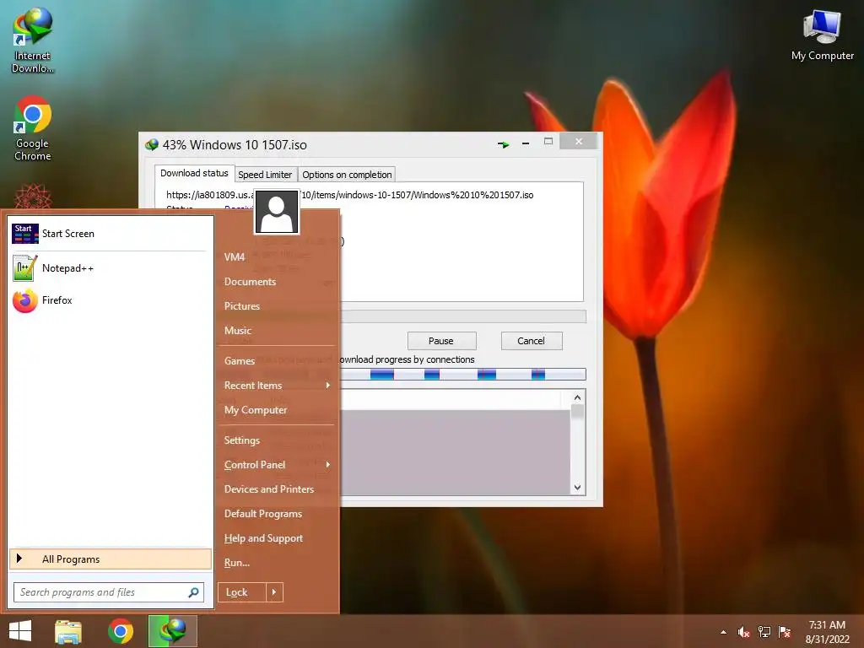Click the search magnifier icon
Screen dimensions: 864x648
[193, 592]
